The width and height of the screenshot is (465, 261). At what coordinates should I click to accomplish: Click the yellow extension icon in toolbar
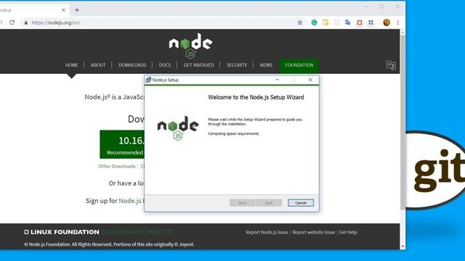click(x=325, y=22)
